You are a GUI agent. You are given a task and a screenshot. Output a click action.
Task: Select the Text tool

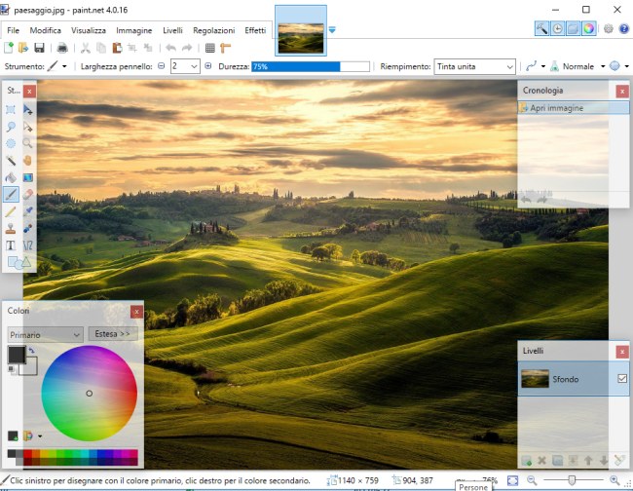[11, 245]
